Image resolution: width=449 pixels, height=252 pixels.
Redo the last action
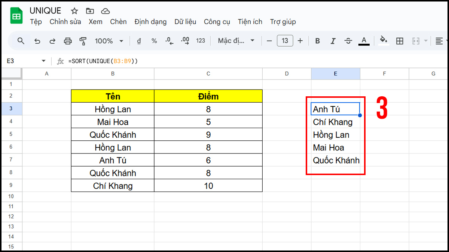(x=52, y=41)
